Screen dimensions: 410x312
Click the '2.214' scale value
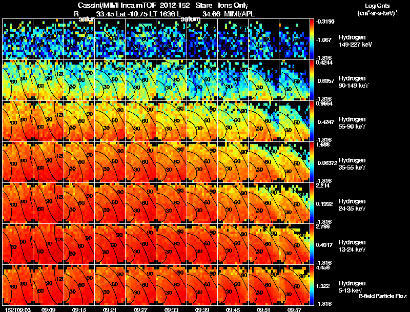tap(323, 185)
